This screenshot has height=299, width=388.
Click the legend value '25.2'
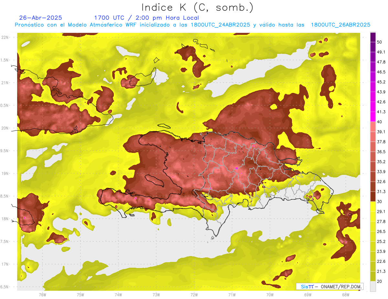(381, 241)
